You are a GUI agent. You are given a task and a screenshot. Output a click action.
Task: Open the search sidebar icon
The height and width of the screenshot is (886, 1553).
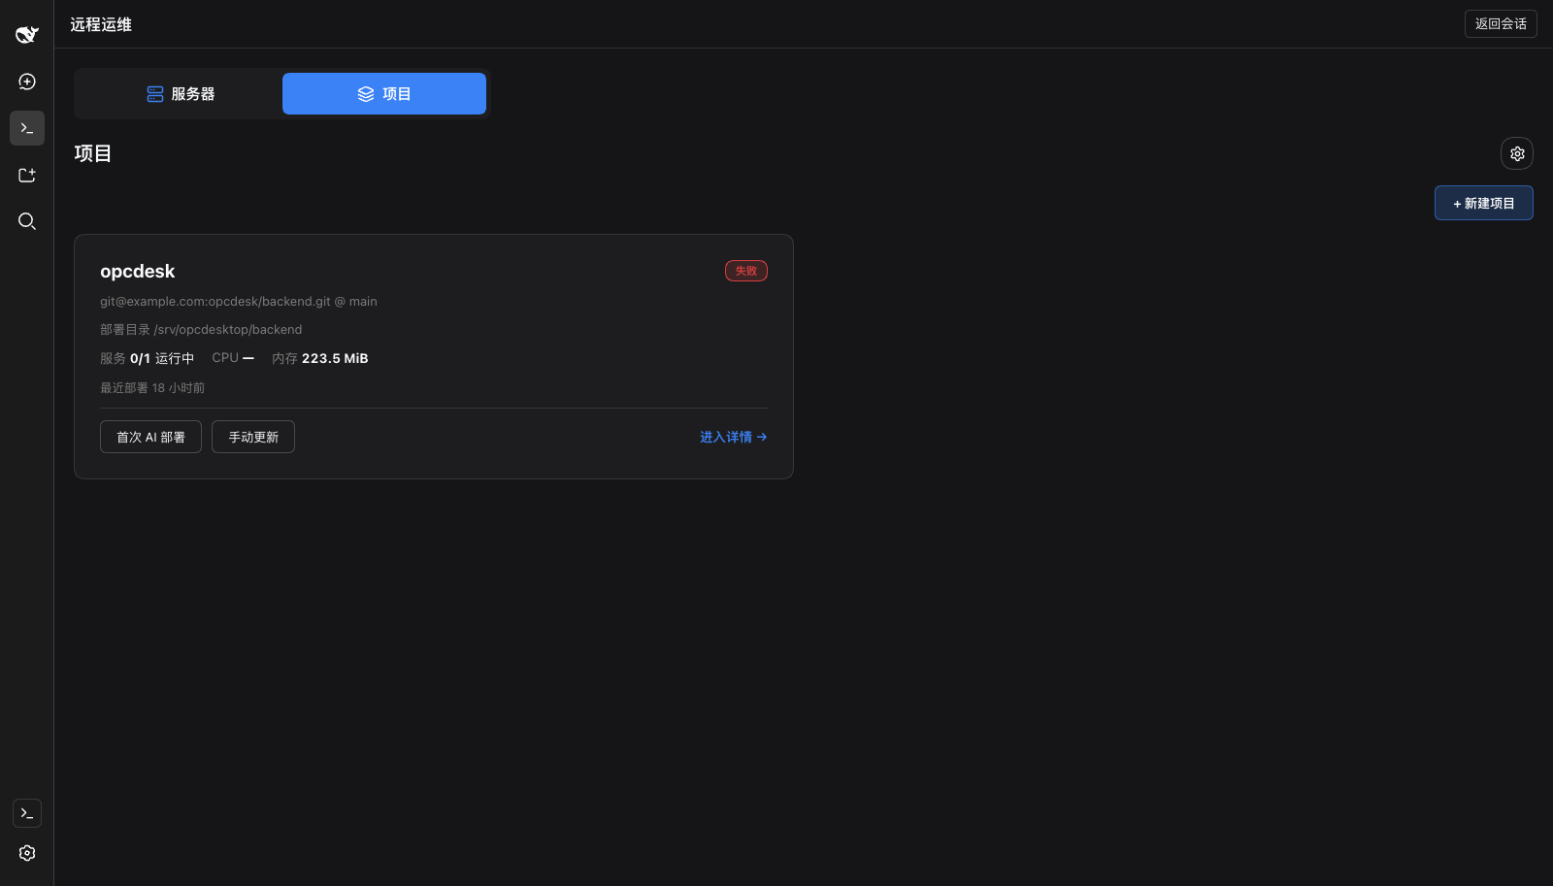click(x=27, y=221)
